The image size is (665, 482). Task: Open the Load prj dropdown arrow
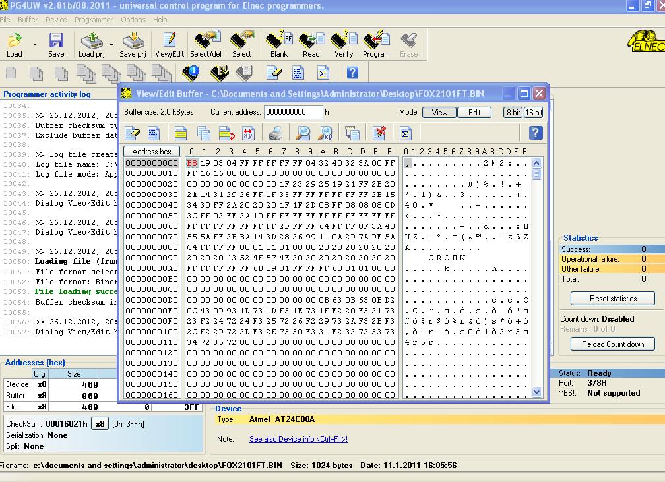[x=111, y=45]
